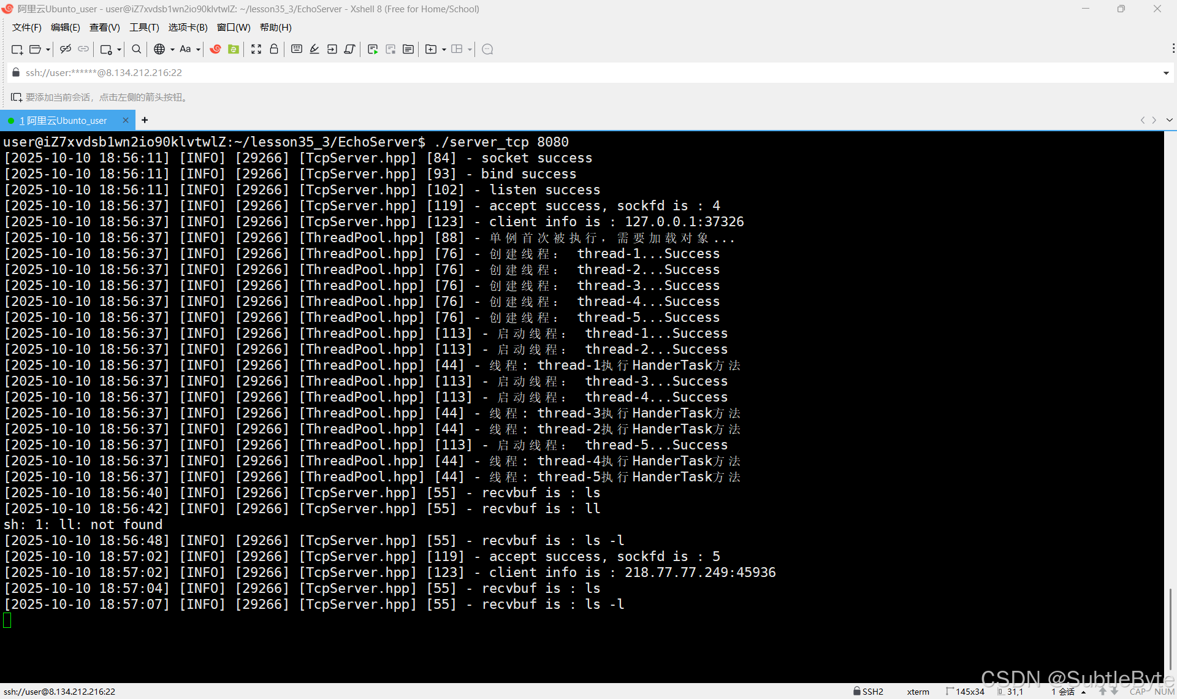Close the 阿里云Ubuntu_user tab
This screenshot has height=699, width=1177.
(126, 120)
